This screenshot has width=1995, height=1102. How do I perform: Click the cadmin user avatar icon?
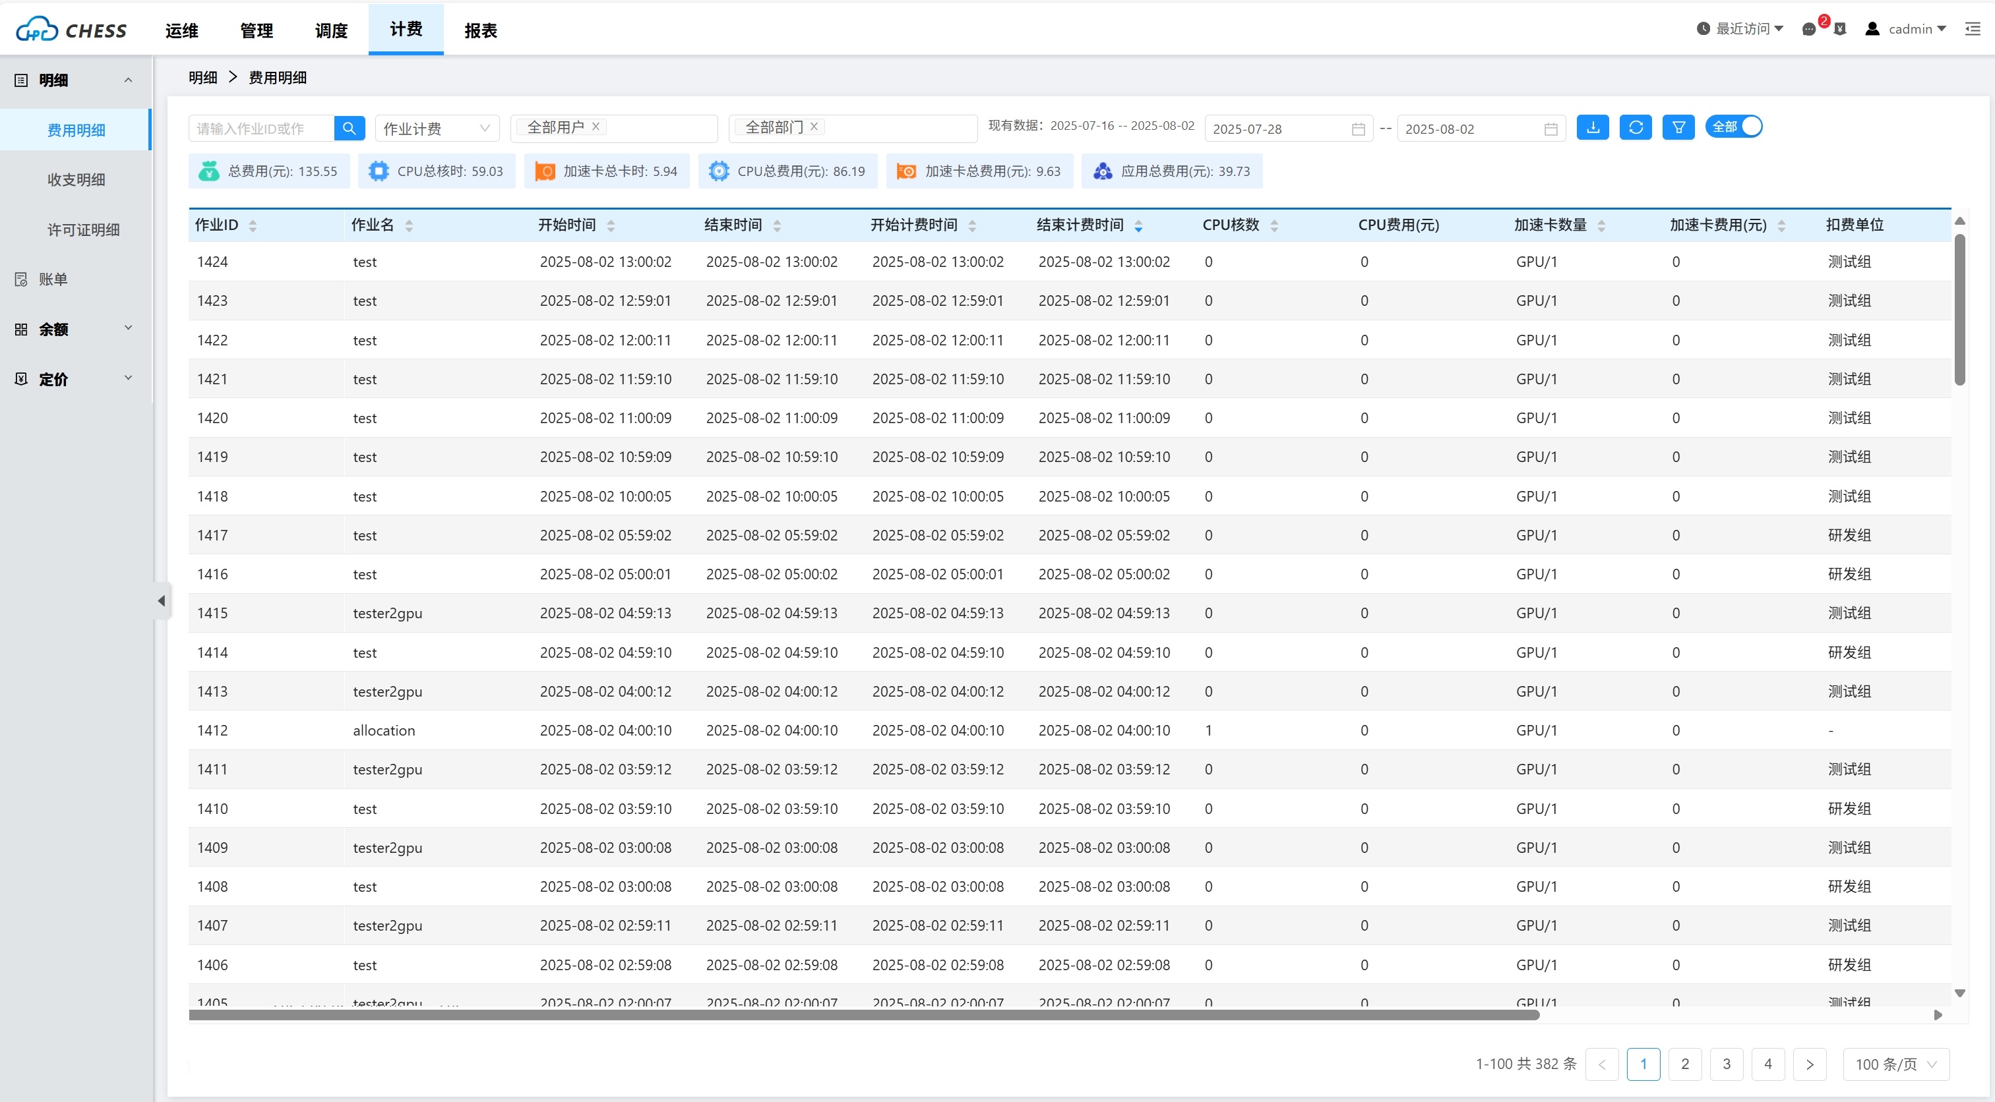[x=1872, y=28]
